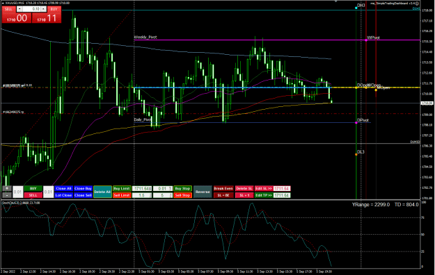Click the second 0.01 lot field

[48, 192]
